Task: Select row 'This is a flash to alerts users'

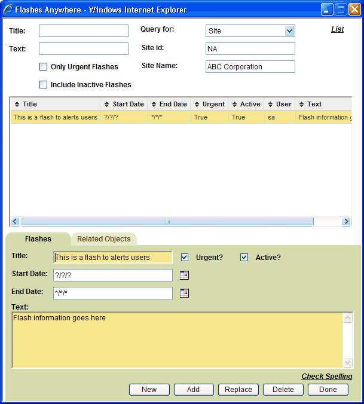Action: tap(181, 117)
